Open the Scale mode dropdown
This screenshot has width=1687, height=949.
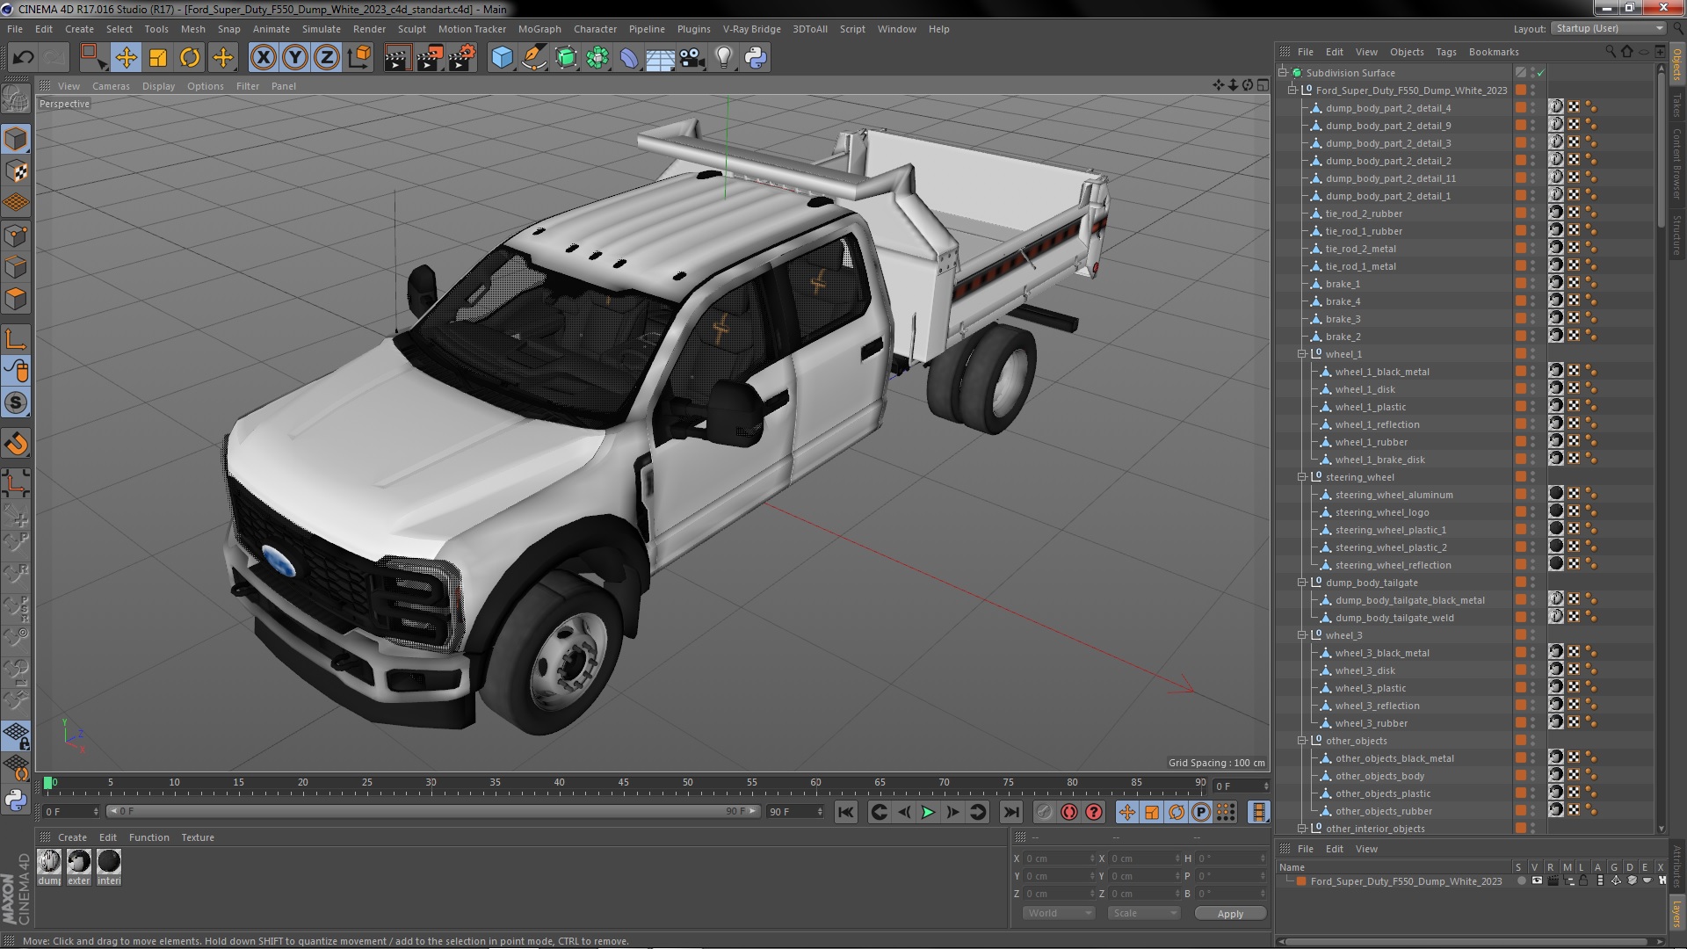point(1143,913)
